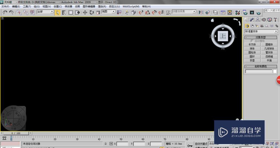Activate the Select Object arrow tool
This screenshot has height=148, width=280.
(x=57, y=13)
